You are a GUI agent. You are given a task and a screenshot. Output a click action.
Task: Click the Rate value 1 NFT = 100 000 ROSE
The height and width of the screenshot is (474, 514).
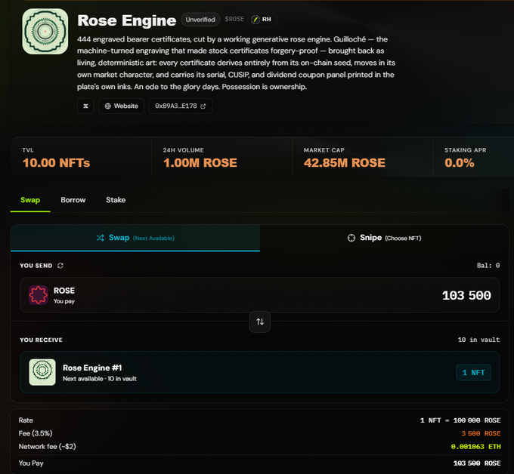click(460, 420)
